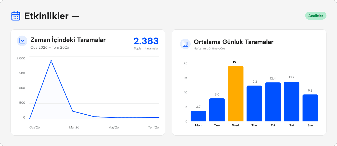Click the 13.4 value above Fri
The height and width of the screenshot is (146, 337).
(x=273, y=78)
